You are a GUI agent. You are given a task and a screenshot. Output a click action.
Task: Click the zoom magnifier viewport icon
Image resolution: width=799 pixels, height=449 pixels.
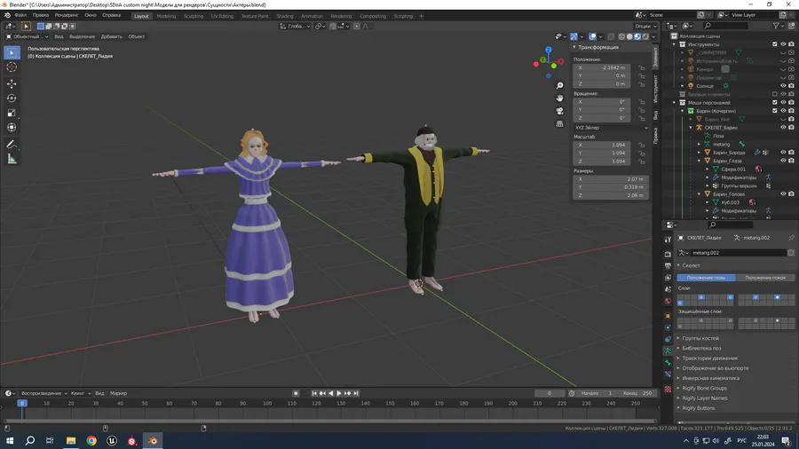(559, 85)
